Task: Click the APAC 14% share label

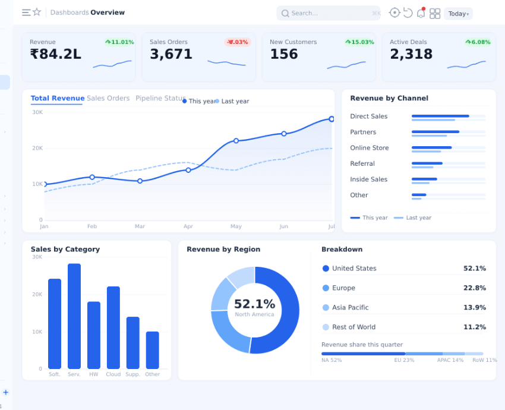Action: [x=450, y=360]
